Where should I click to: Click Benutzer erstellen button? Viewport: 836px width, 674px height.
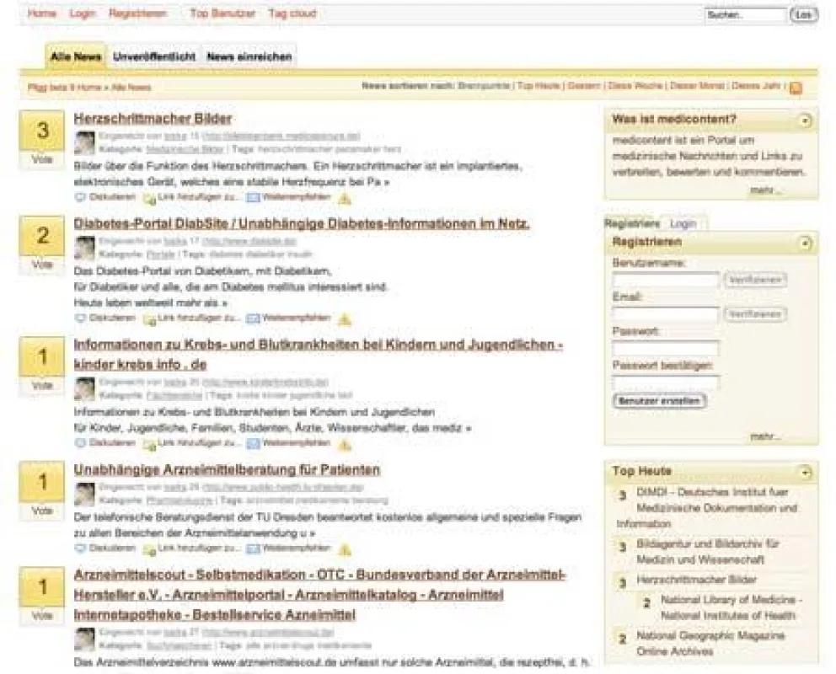660,401
